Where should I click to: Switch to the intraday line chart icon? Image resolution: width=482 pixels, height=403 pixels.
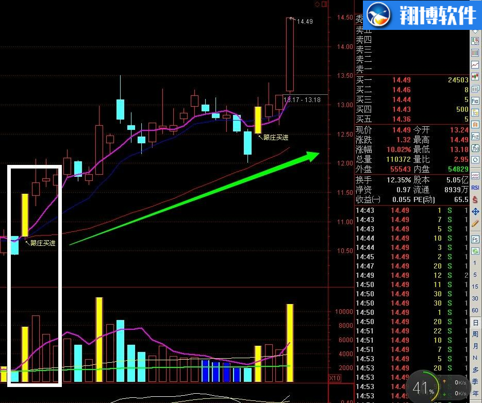[x=475, y=65]
